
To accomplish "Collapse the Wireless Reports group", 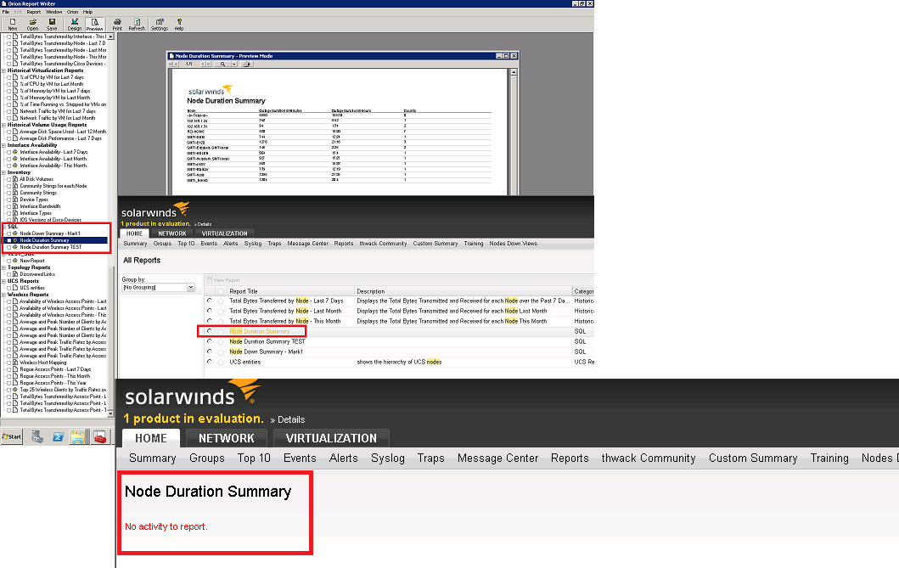I will (4, 295).
